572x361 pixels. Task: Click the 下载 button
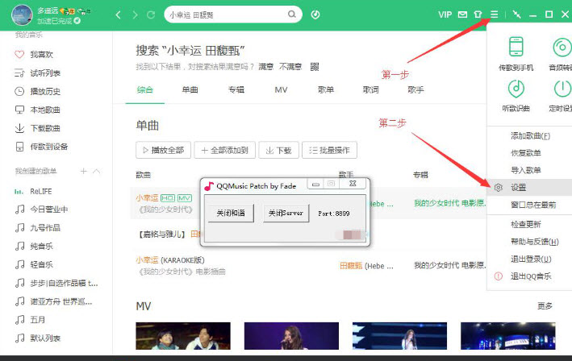(x=278, y=150)
